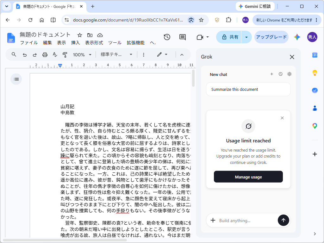Open version history clock icon
Screen dimensions: 324x243
(167, 37)
